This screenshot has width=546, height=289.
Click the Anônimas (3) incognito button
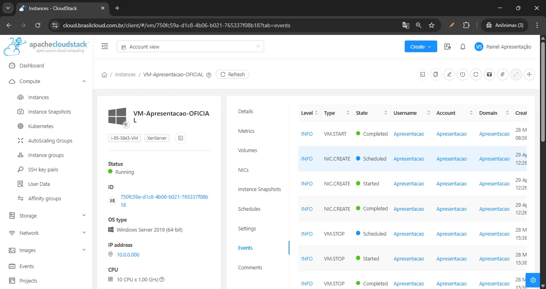[505, 25]
